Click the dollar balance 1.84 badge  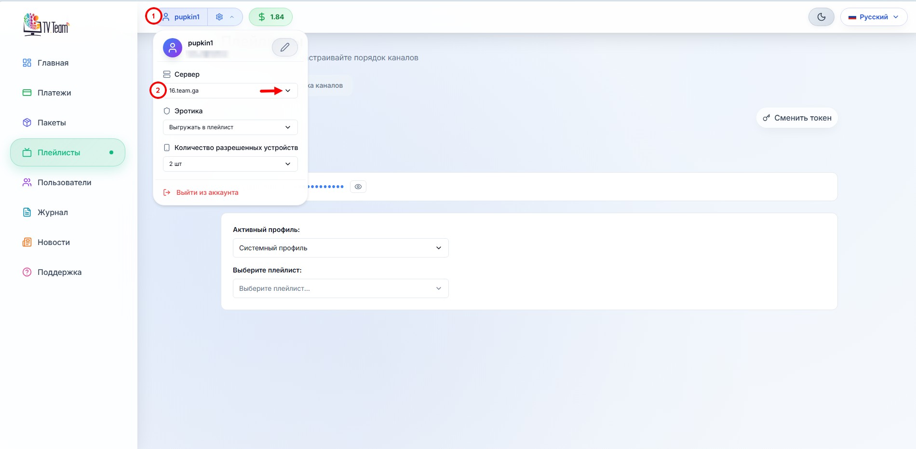(x=270, y=17)
